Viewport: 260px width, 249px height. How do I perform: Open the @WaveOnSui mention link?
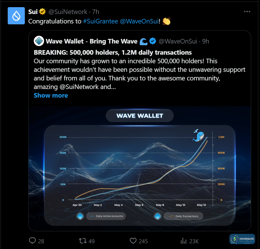tap(139, 21)
